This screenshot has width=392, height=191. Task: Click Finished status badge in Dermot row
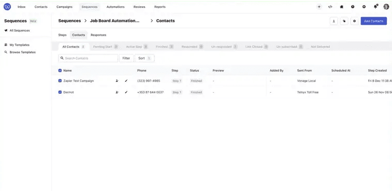(x=196, y=92)
